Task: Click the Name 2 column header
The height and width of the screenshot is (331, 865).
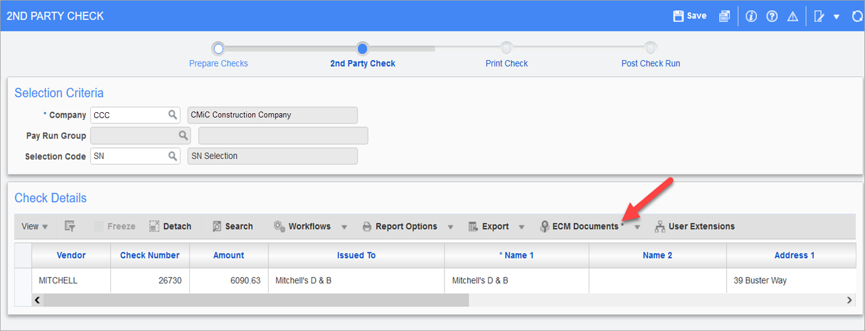Action: [657, 255]
